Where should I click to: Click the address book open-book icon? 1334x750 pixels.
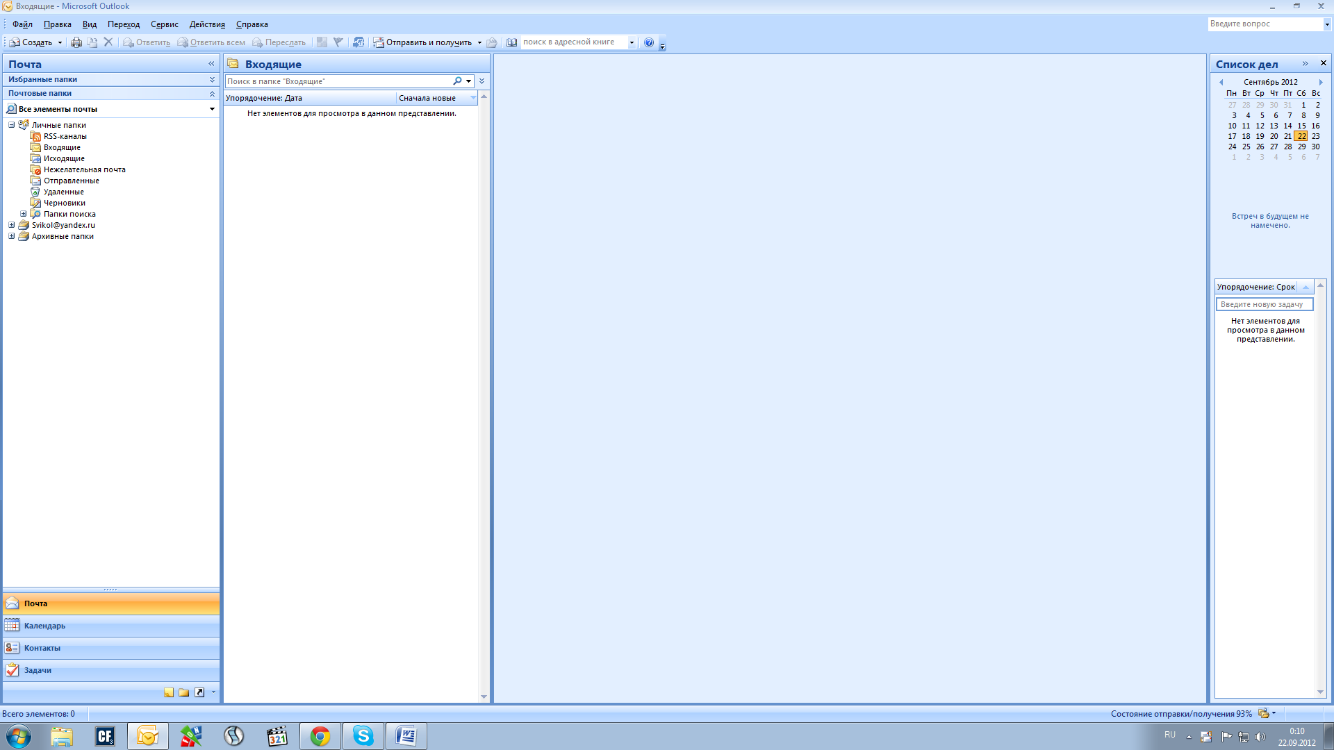pos(512,42)
